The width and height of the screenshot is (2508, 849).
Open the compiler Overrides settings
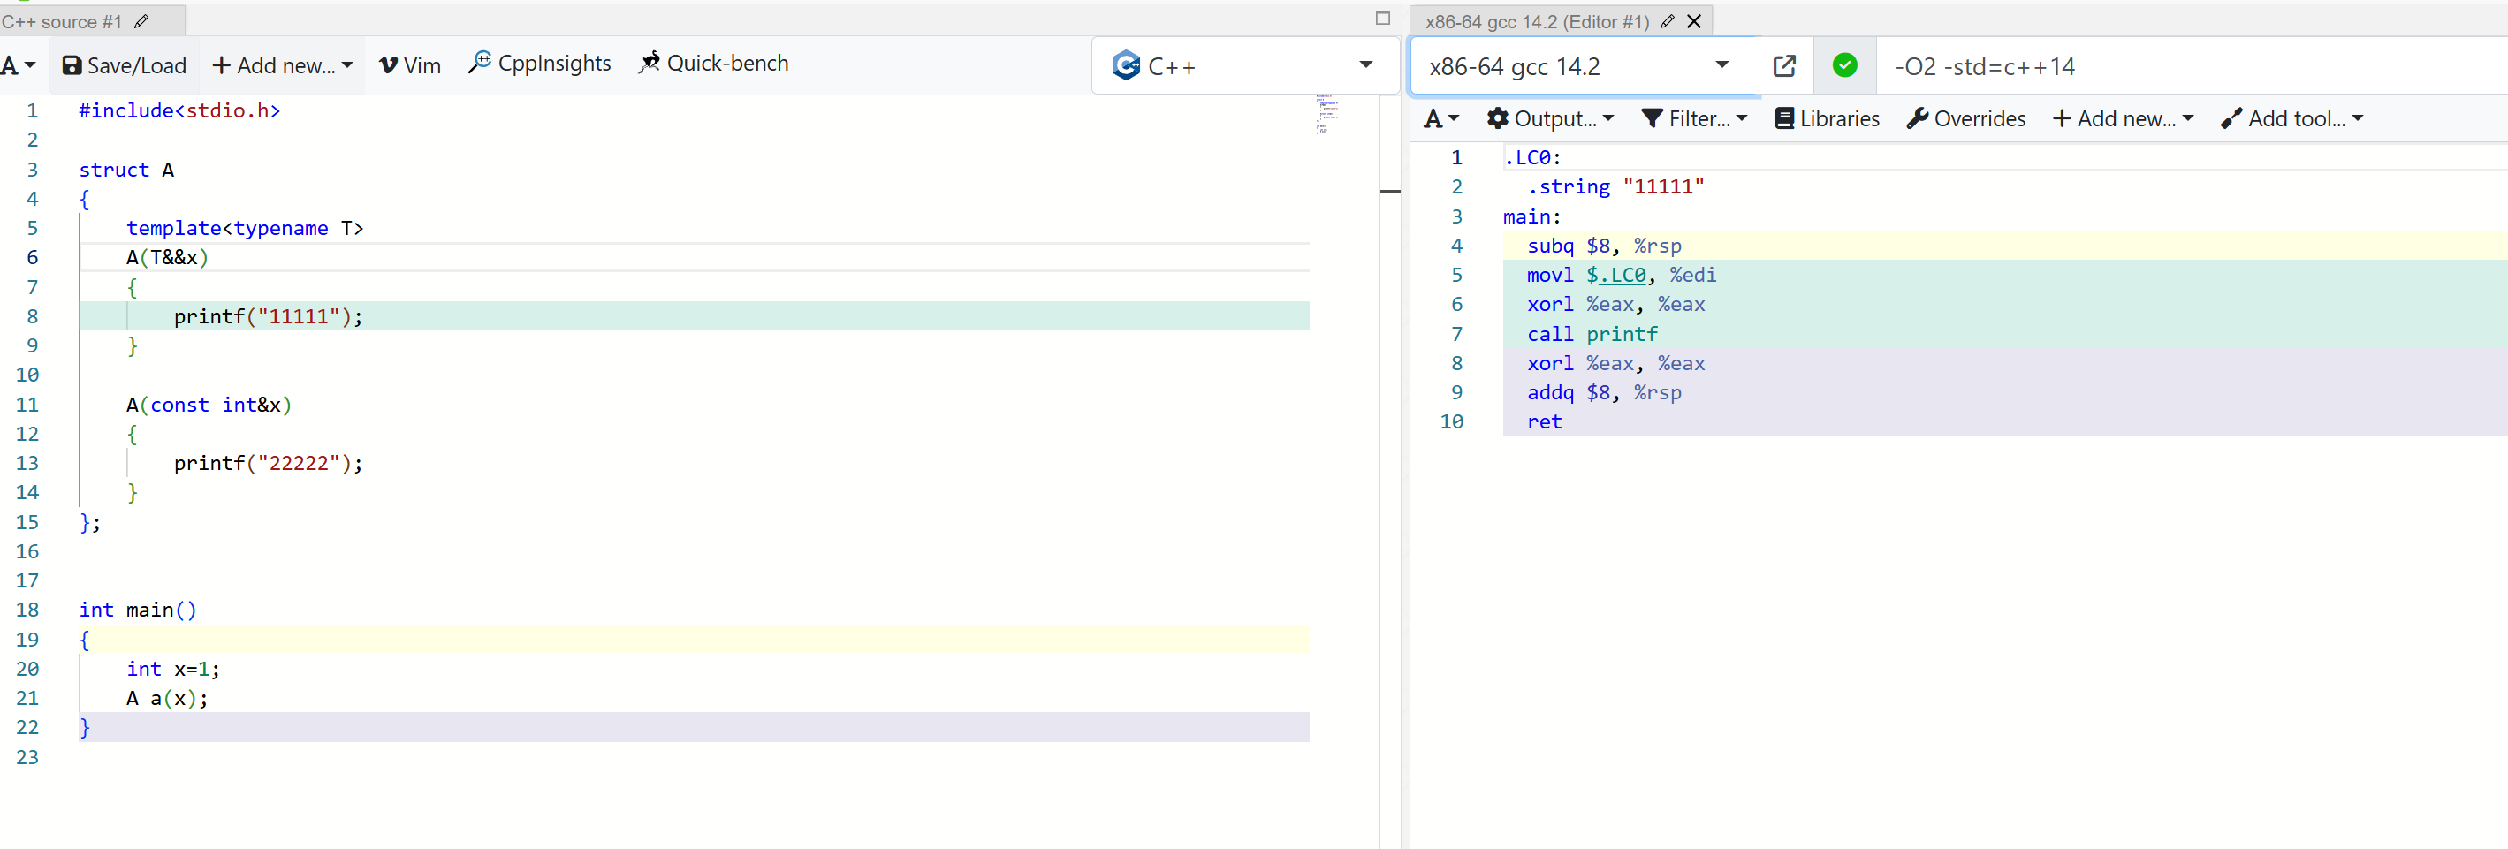(1965, 118)
